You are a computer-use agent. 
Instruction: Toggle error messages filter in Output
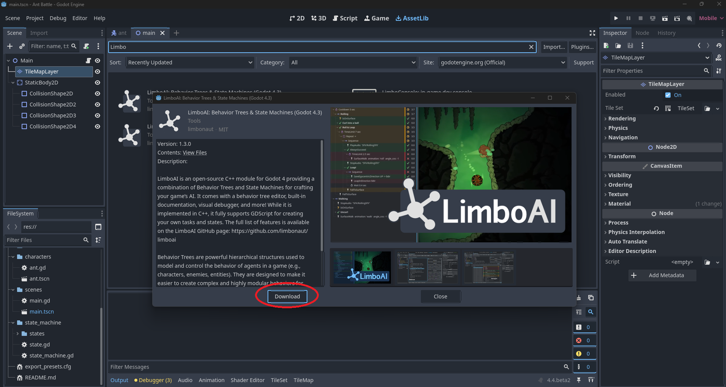click(584, 340)
